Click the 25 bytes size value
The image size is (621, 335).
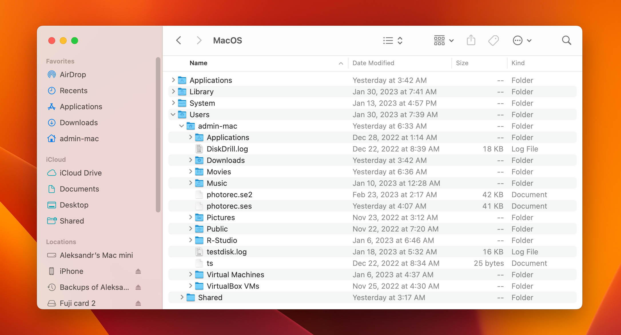pos(489,263)
